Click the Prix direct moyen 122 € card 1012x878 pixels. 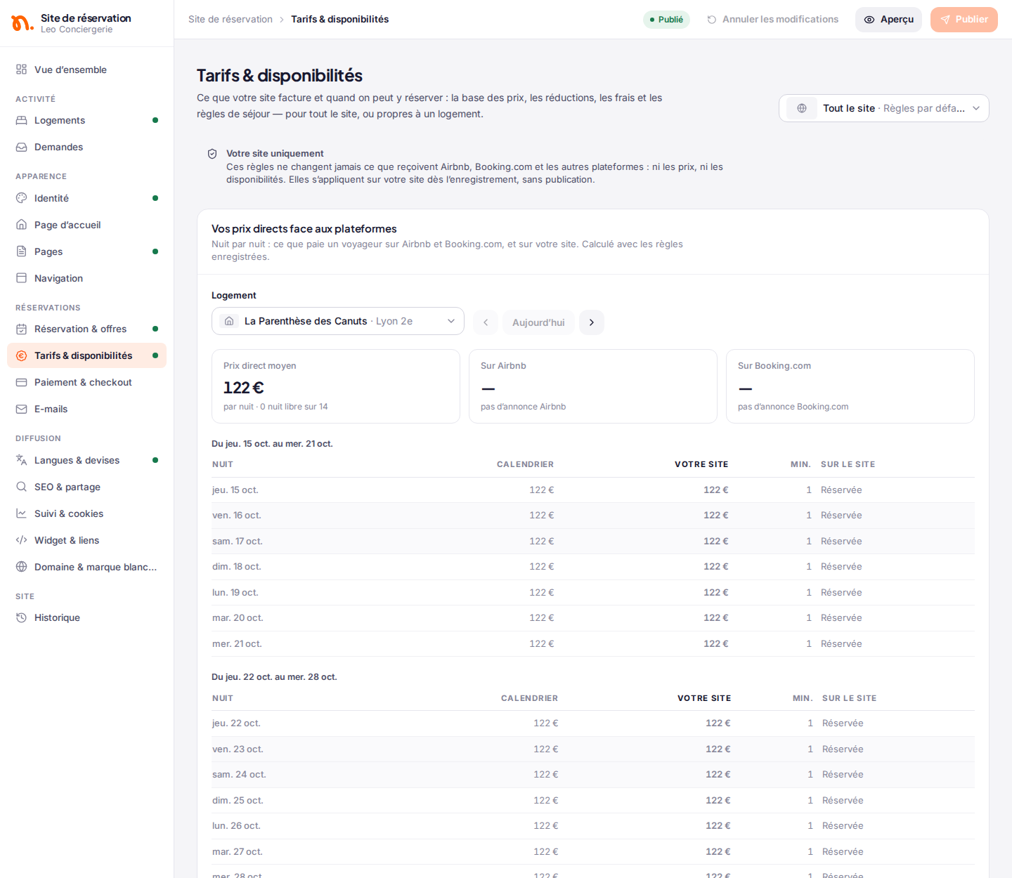pyautogui.click(x=336, y=386)
